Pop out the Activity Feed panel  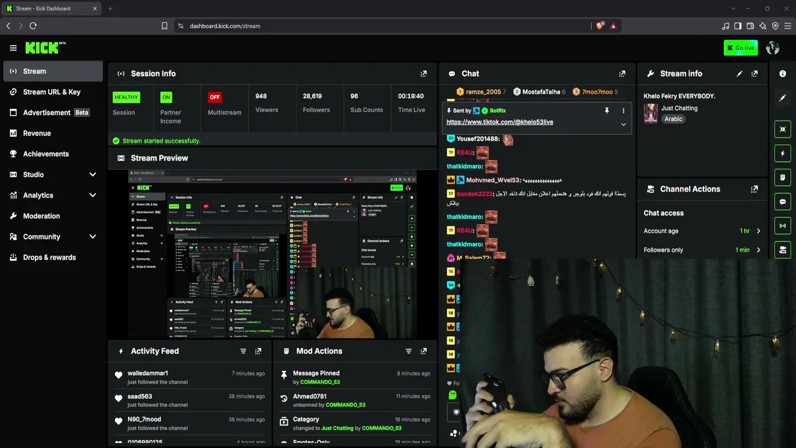click(x=258, y=351)
